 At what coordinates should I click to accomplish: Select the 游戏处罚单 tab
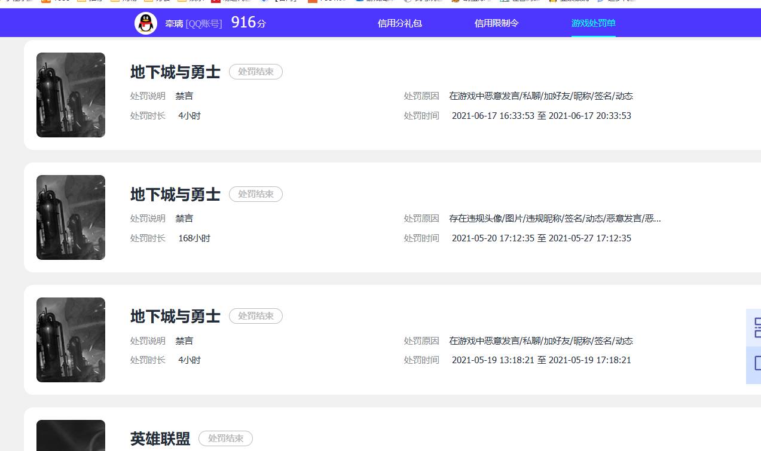(x=593, y=23)
